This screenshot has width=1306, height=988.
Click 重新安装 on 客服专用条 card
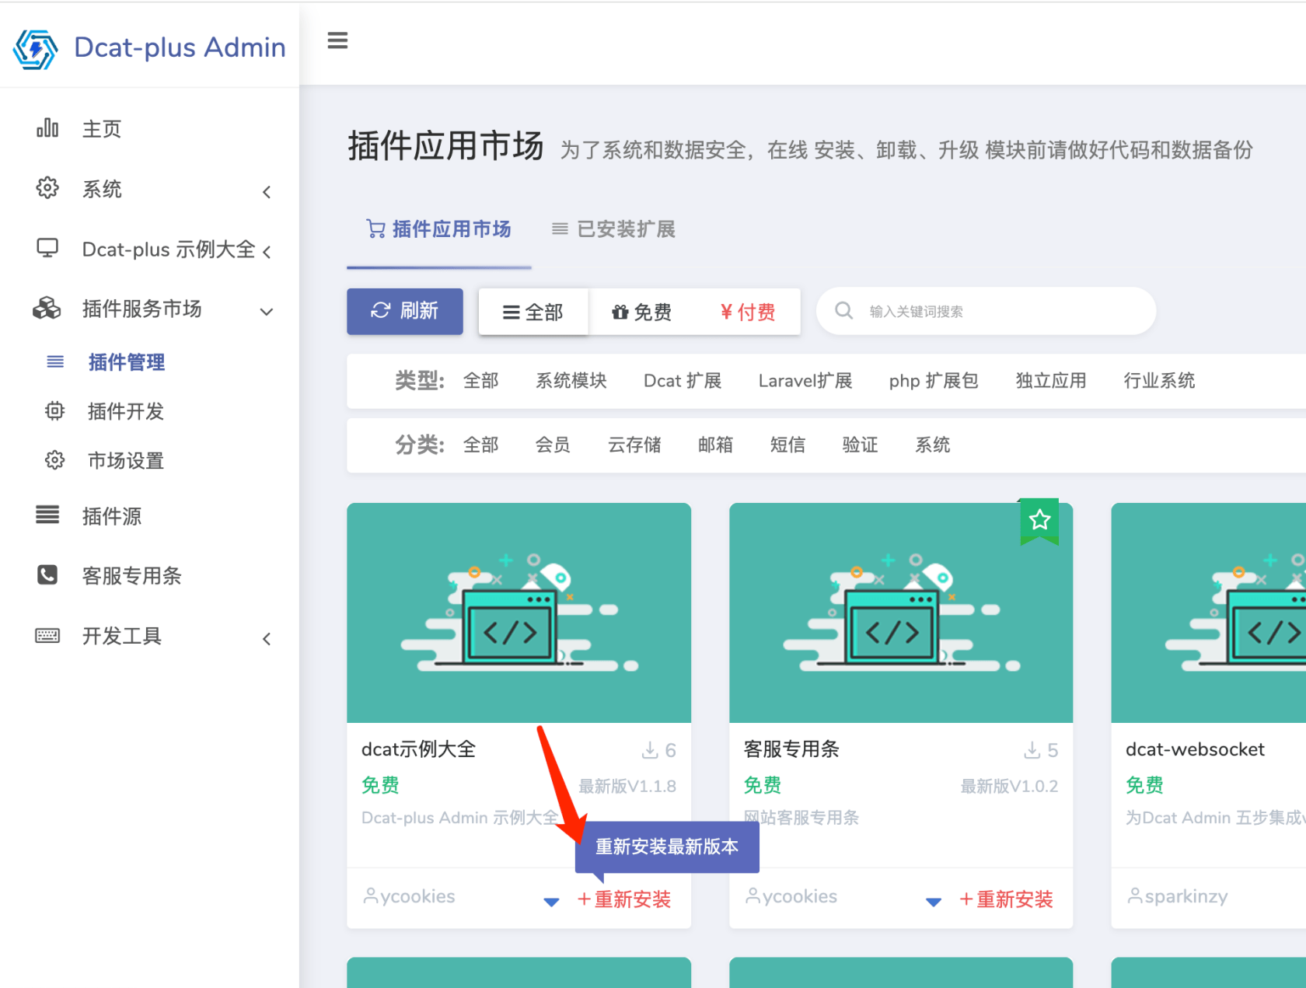point(1006,899)
